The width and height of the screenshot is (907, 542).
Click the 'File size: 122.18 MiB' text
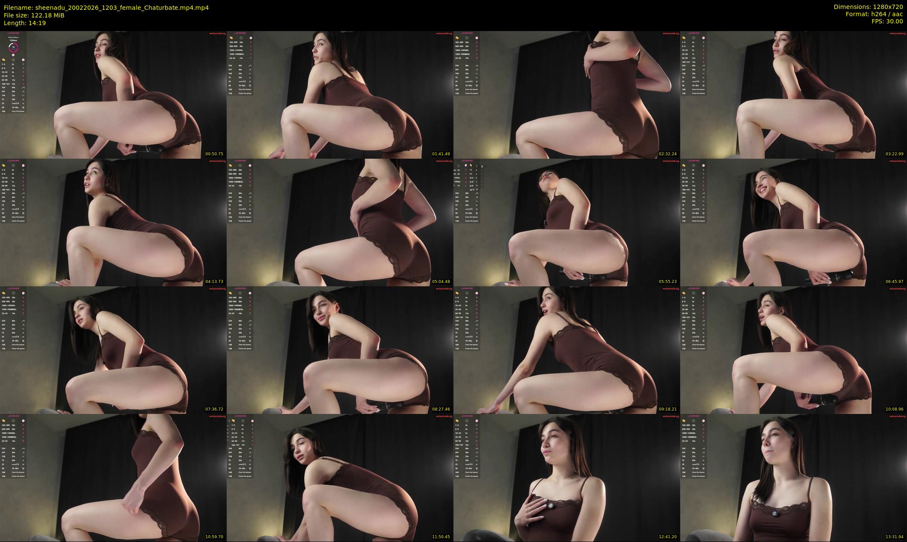pyautogui.click(x=34, y=15)
